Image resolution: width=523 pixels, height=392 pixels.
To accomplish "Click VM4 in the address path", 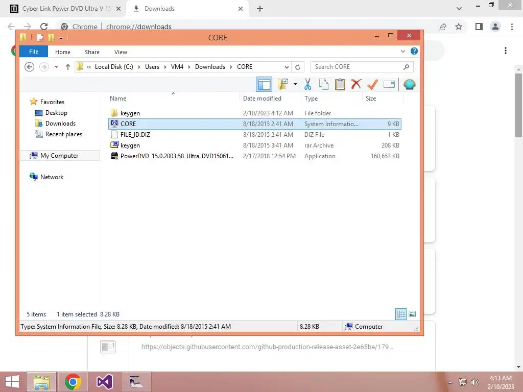I will point(177,67).
